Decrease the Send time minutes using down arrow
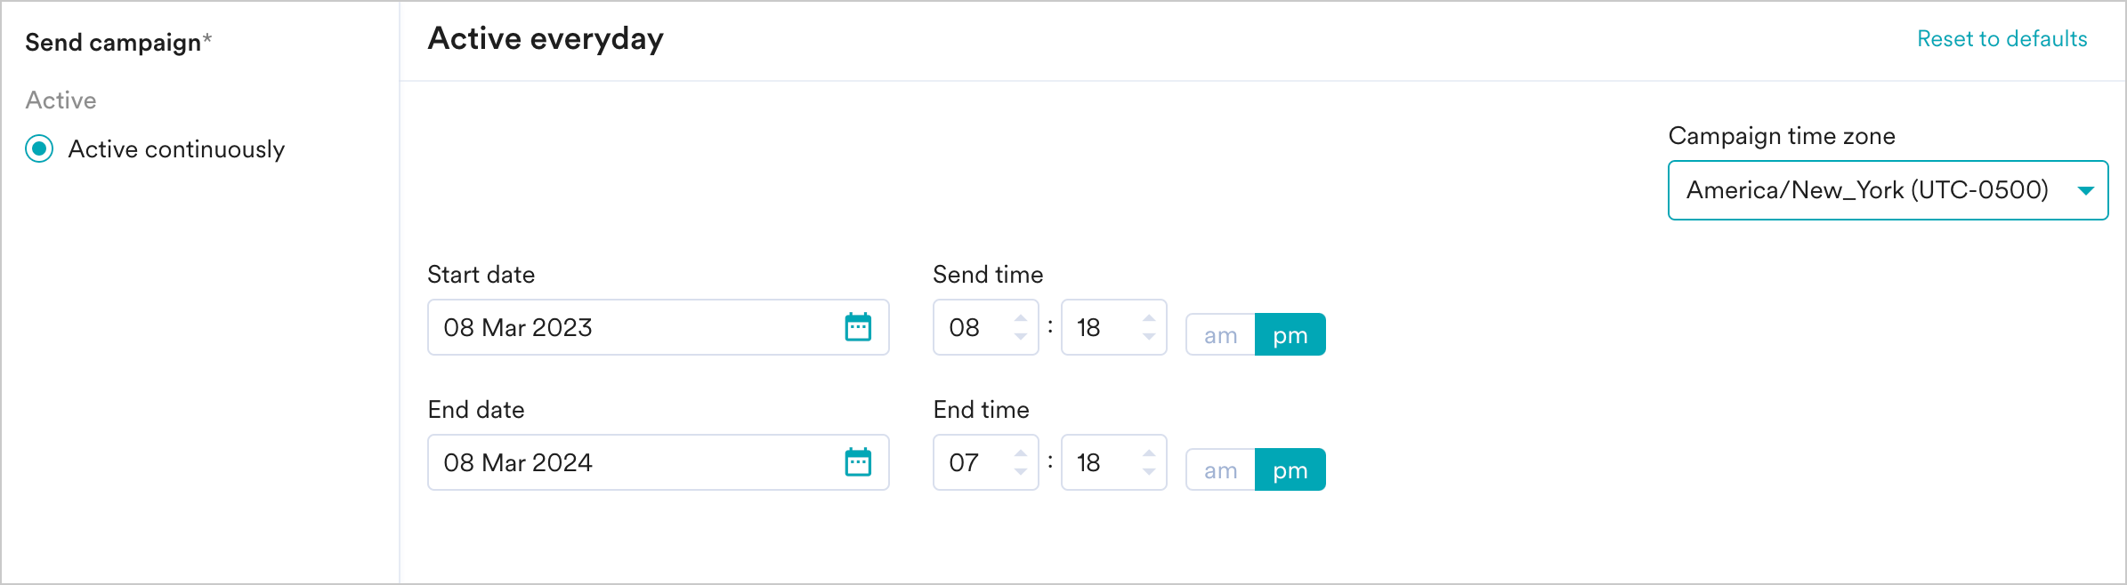The image size is (2127, 585). pos(1149,336)
